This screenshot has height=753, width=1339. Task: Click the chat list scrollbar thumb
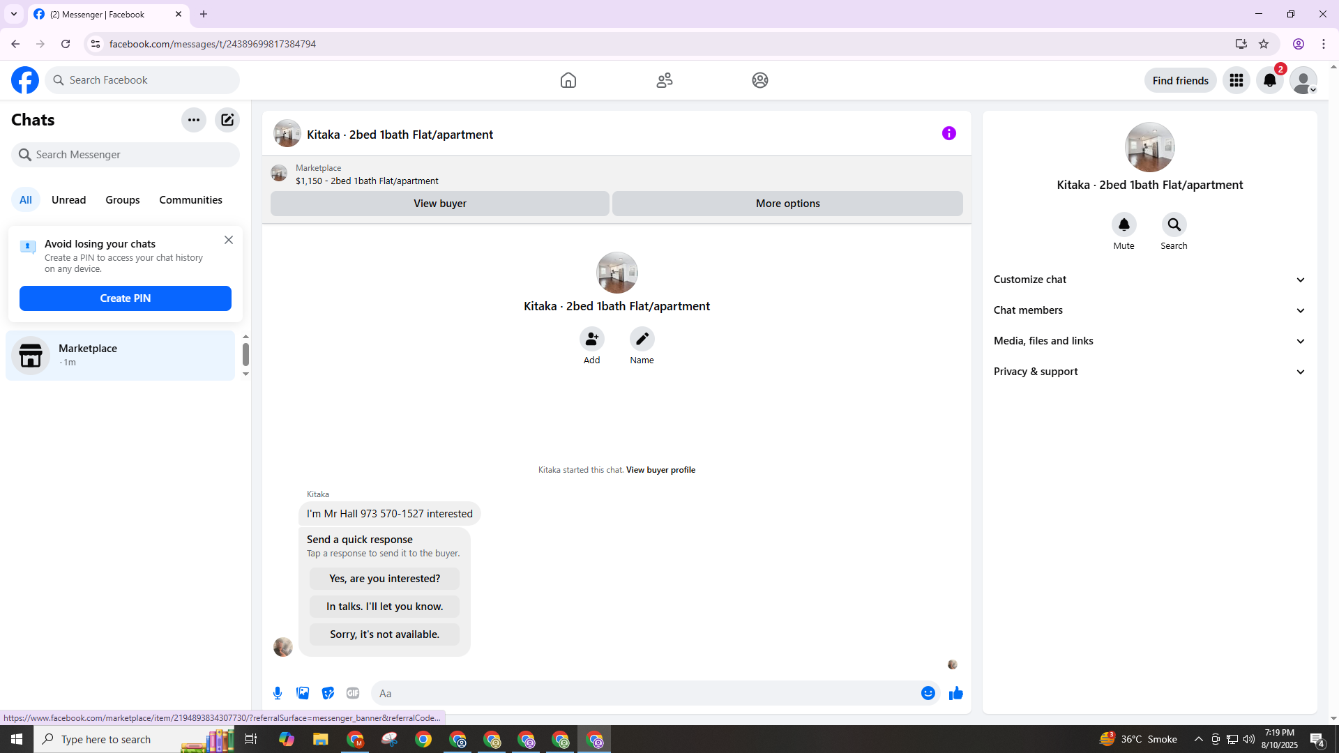[x=245, y=354]
